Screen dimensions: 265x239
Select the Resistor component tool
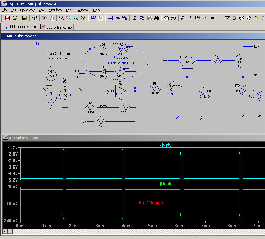point(205,18)
